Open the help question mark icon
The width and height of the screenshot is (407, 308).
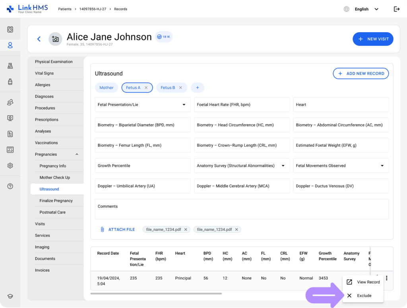click(x=10, y=186)
